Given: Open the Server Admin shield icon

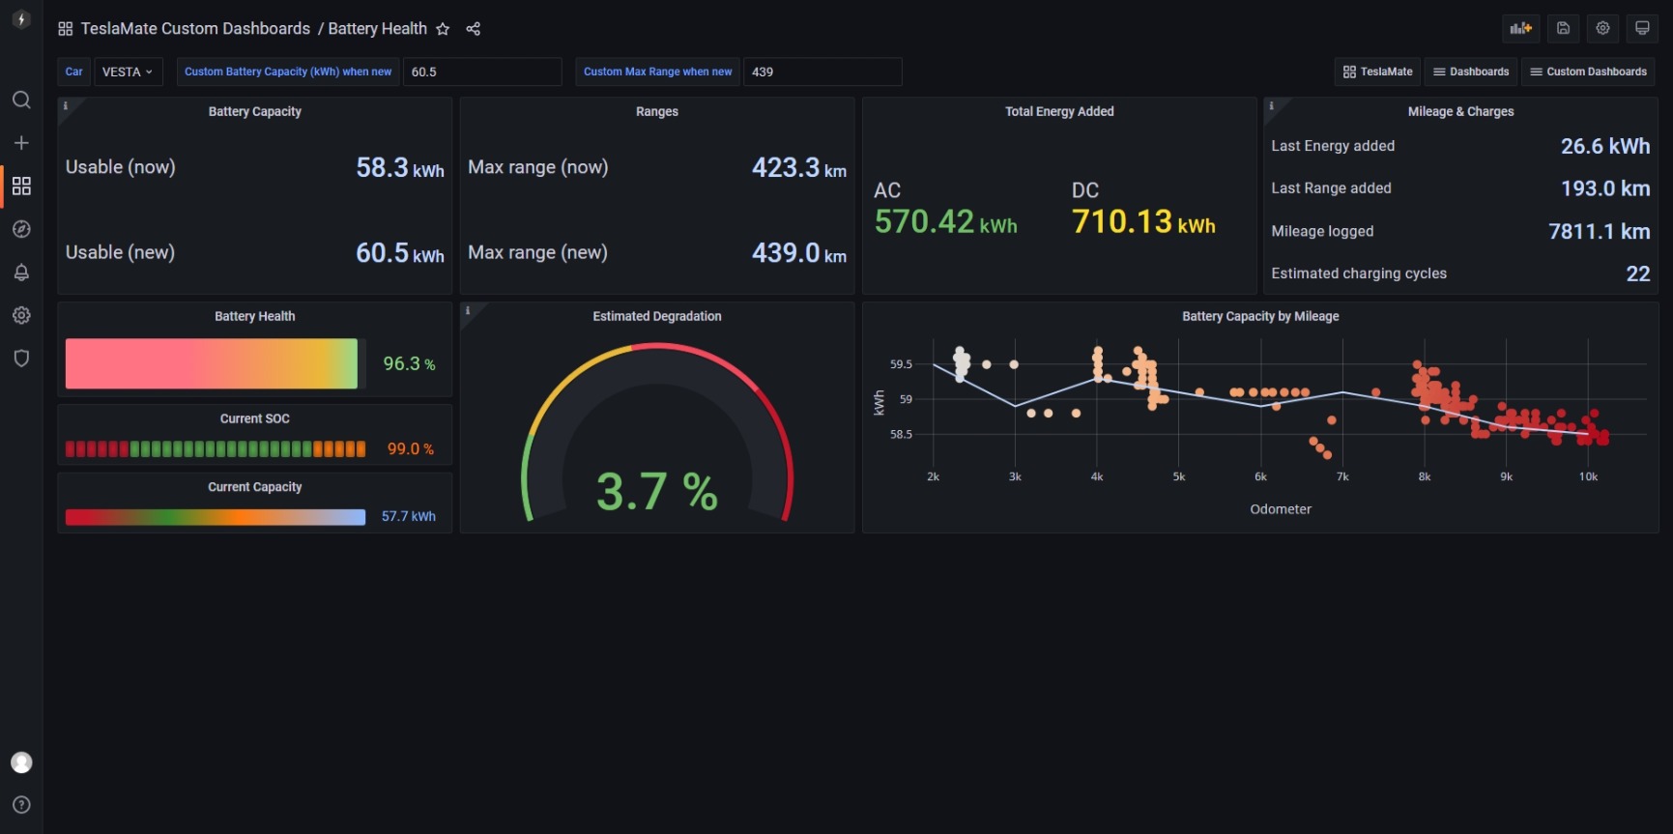Looking at the screenshot, I should (21, 359).
